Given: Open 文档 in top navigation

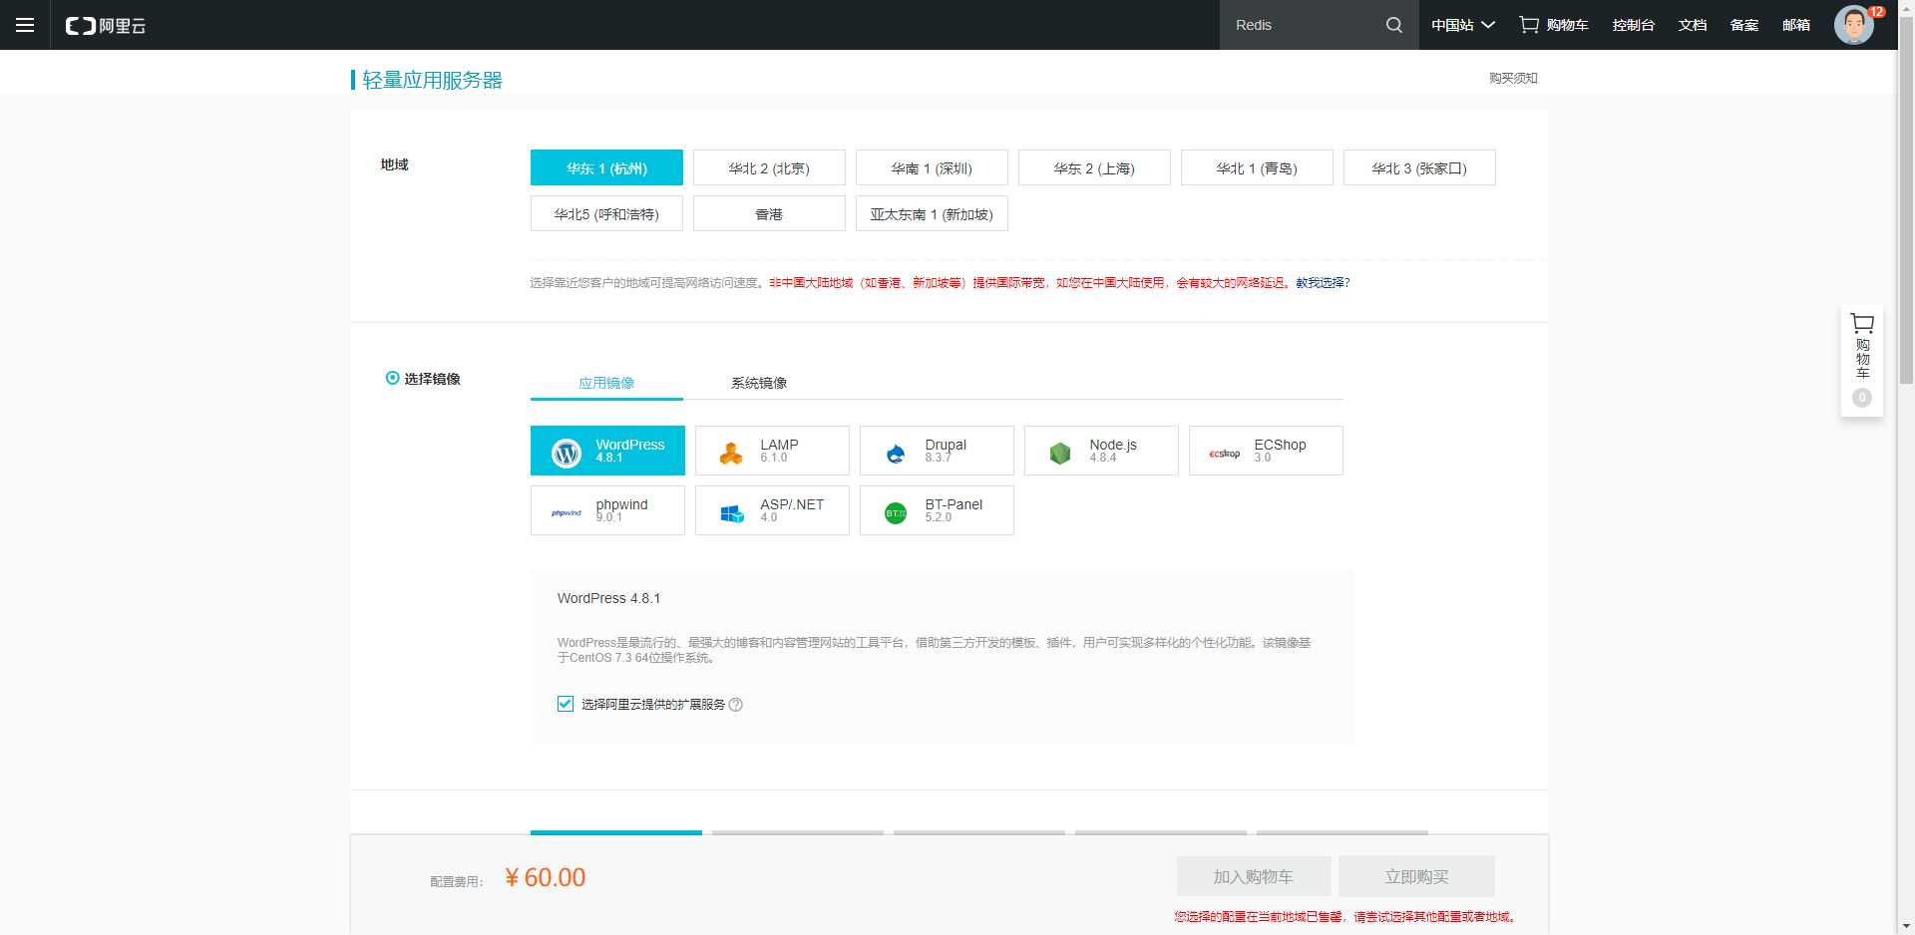Looking at the screenshot, I should [1693, 25].
